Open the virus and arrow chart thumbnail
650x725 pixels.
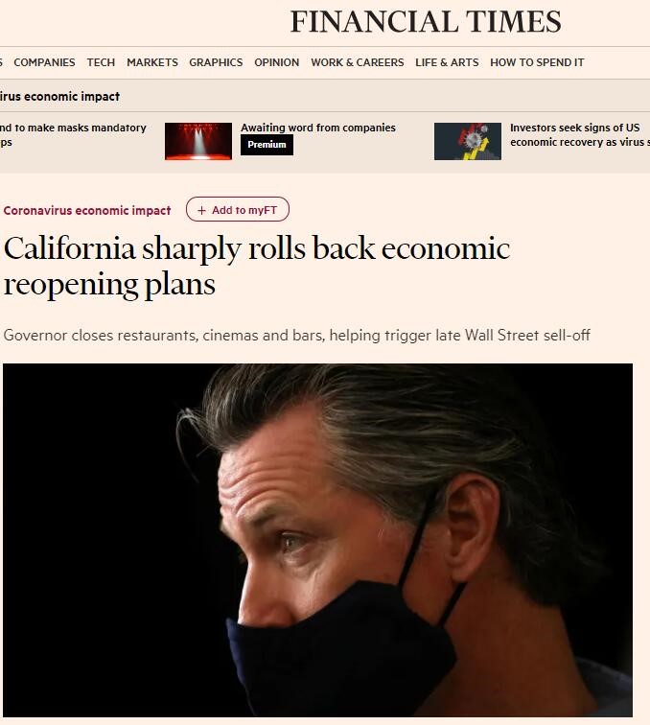(468, 141)
